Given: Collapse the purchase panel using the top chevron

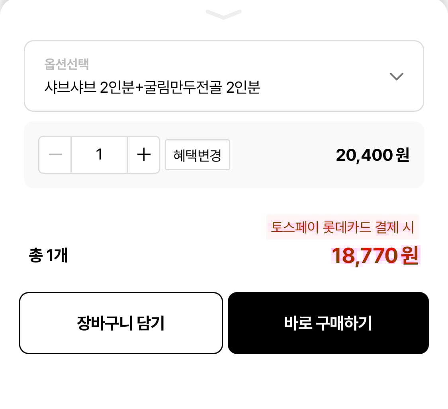Looking at the screenshot, I should (x=224, y=15).
